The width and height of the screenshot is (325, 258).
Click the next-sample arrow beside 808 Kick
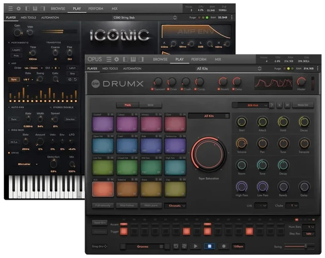click(272, 105)
